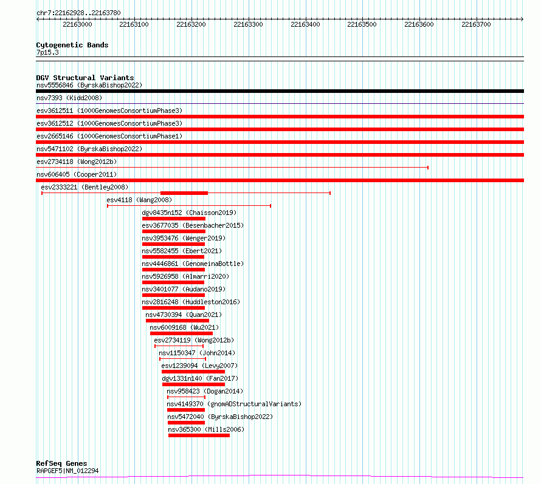Screen dimensions: 541x484
Task: Click ruler position 22163100
Action: point(134,24)
